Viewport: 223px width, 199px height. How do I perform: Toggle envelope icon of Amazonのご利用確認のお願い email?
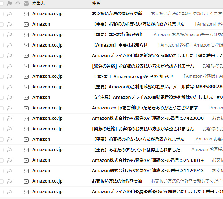click(26, 87)
